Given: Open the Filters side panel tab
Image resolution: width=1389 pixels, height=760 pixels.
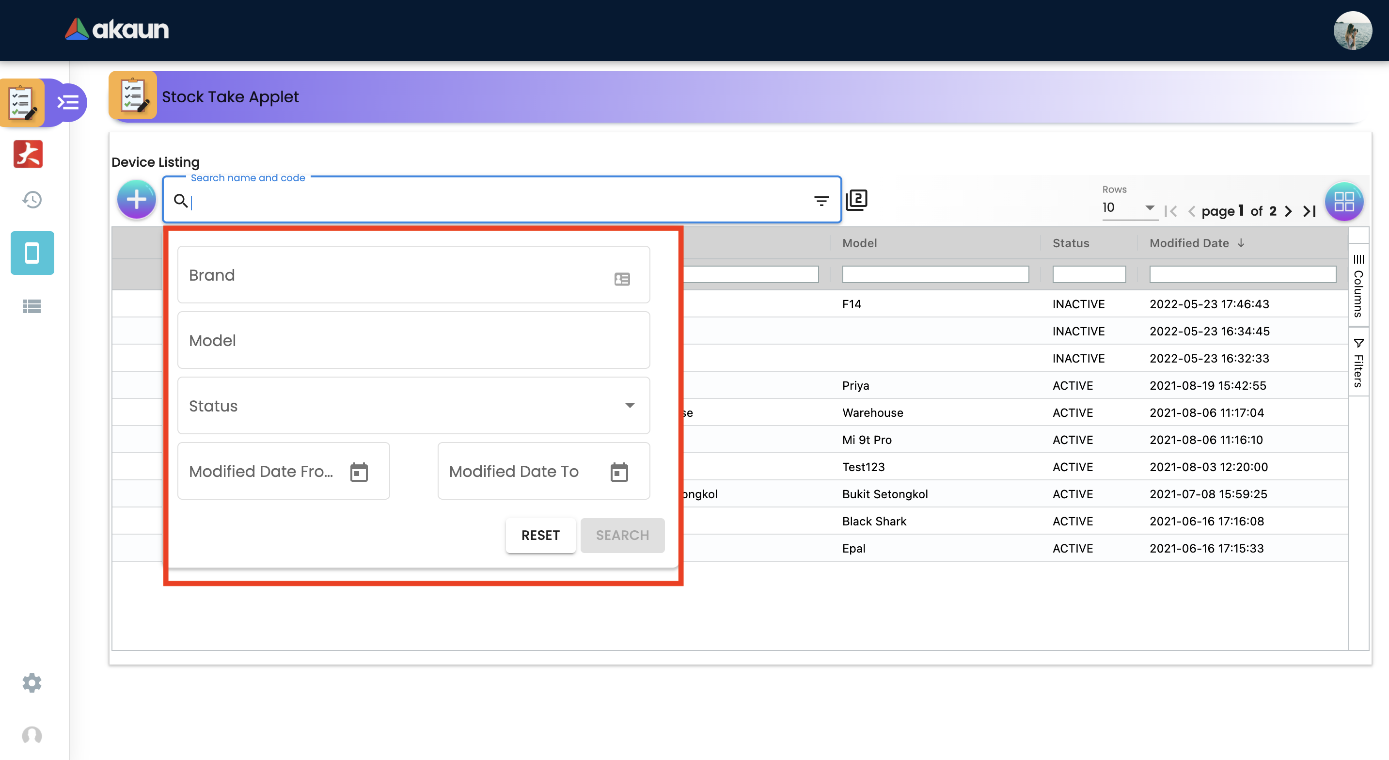Looking at the screenshot, I should (1358, 363).
